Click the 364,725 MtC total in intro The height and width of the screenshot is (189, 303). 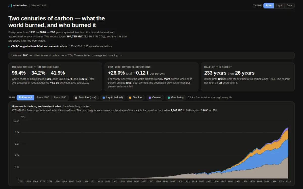tap(74, 37)
